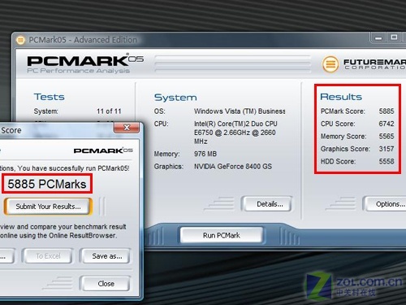Start benchmark with Run PCMark
Screen dimensions: 406x305
click(222, 235)
